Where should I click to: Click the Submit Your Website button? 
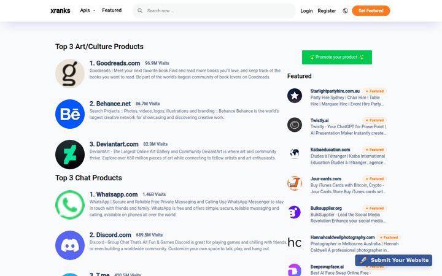point(394,260)
